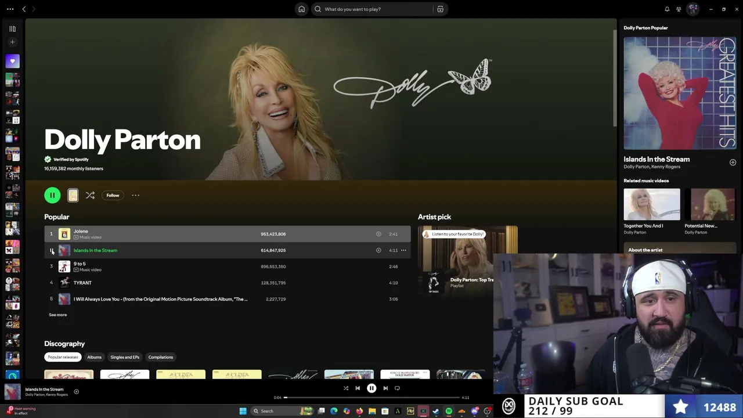743x418 pixels.
Task: Select the Islands In the Stream title
Action: click(95, 250)
